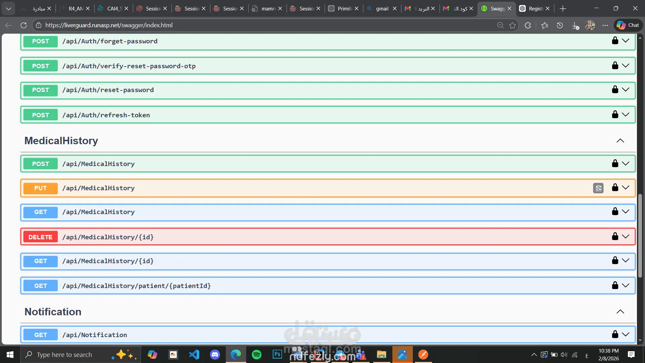Switch to the Primiti browser tab
The width and height of the screenshot is (645, 363).
click(x=344, y=9)
